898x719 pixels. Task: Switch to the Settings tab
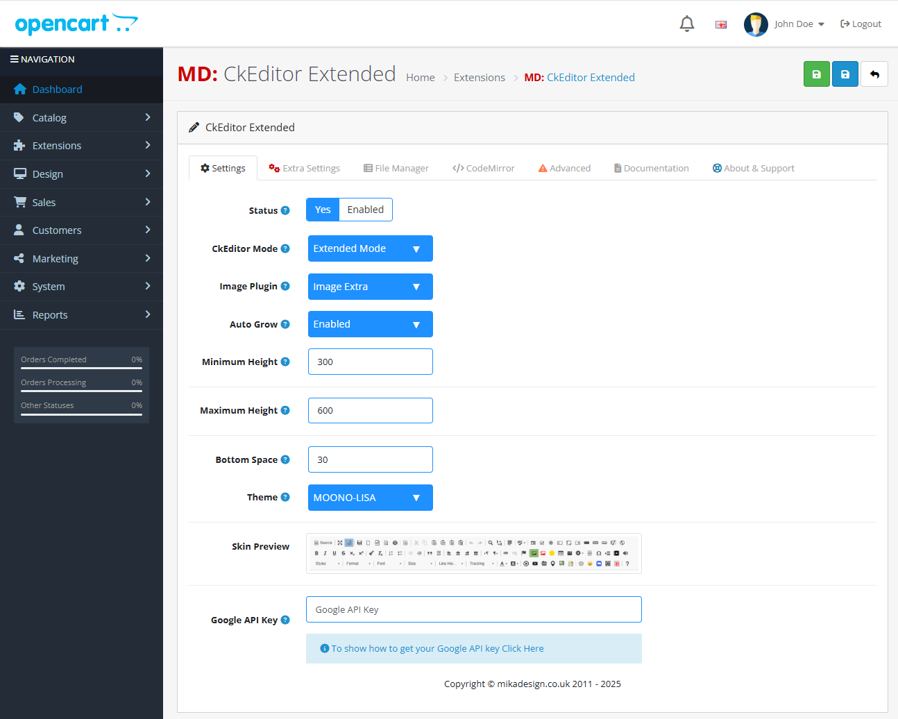click(223, 168)
